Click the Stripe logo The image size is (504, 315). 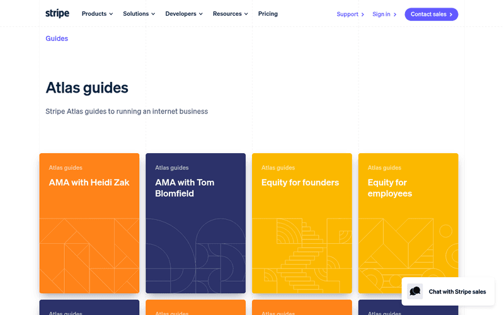[x=57, y=13]
